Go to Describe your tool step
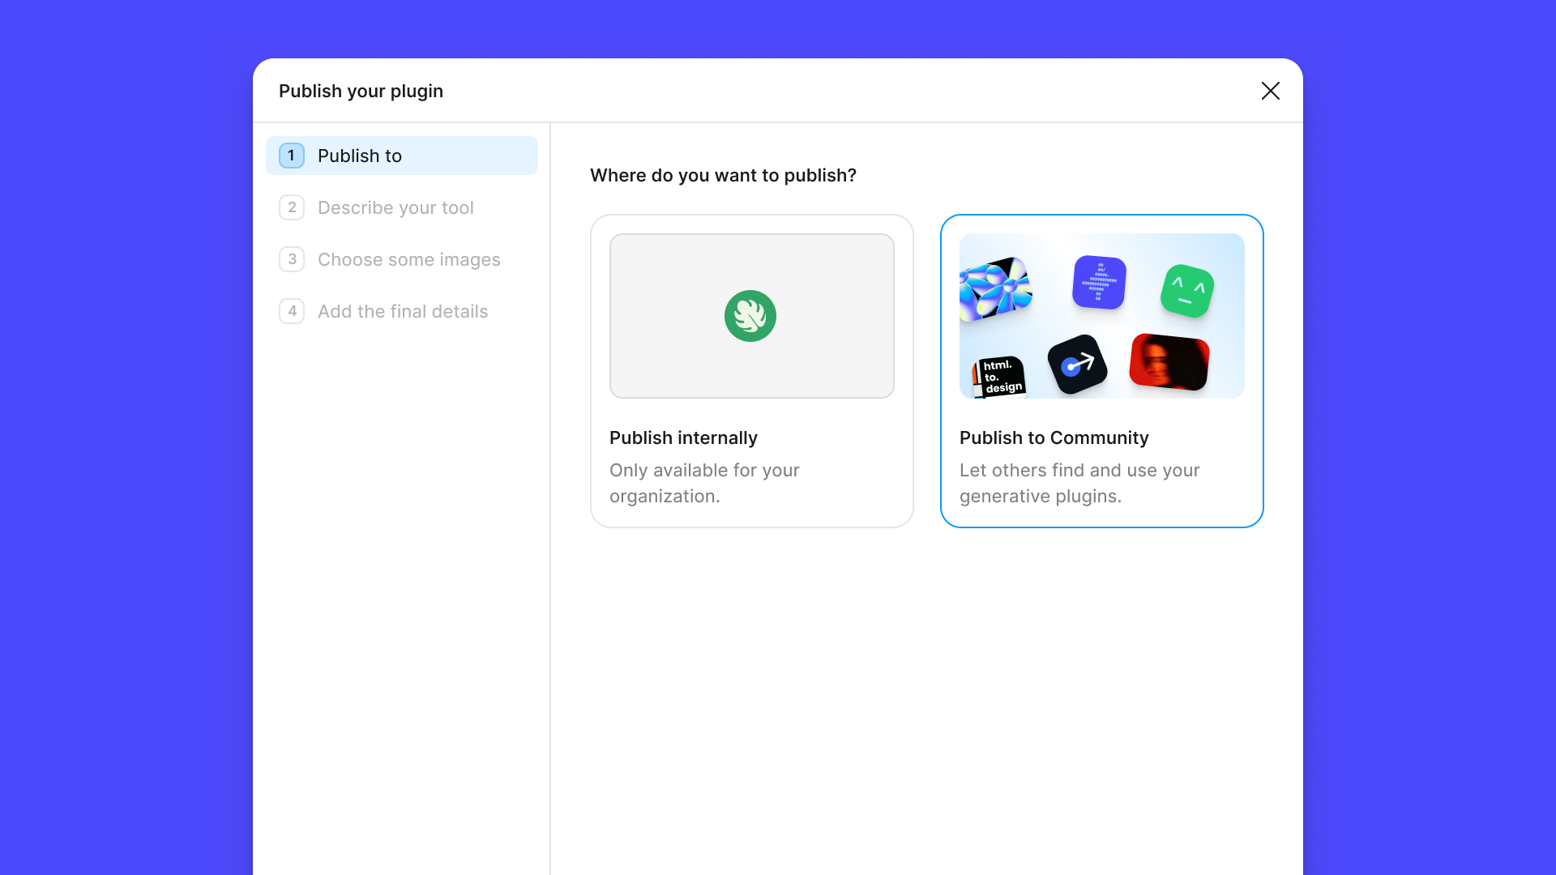Screen dimensions: 1556x875 [x=402, y=207]
